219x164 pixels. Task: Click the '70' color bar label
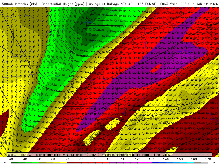coord(67,159)
